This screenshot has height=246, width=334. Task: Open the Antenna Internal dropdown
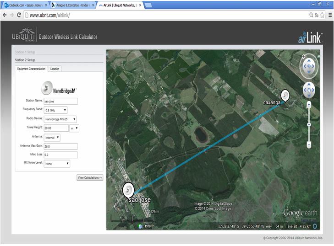[52, 138]
